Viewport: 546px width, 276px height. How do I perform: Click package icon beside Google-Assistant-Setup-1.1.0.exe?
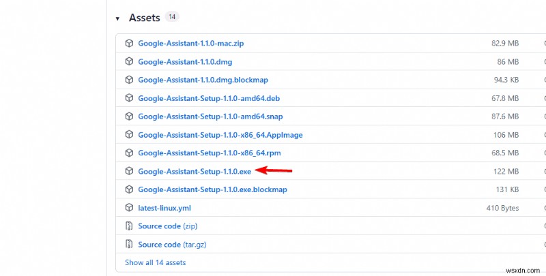(x=129, y=171)
